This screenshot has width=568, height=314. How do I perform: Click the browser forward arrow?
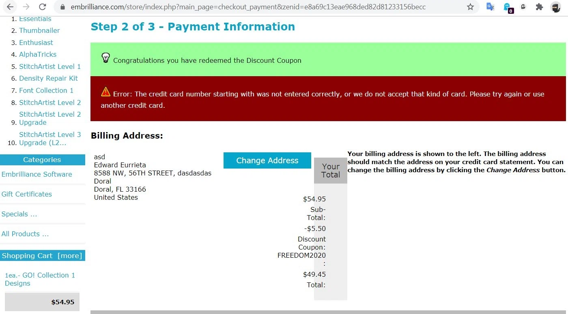pyautogui.click(x=26, y=7)
